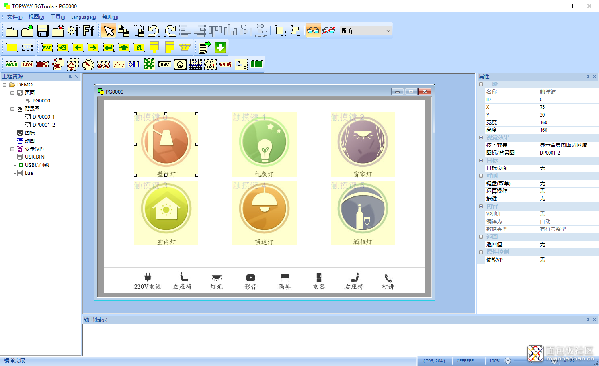The height and width of the screenshot is (366, 599).
Task: Click the paste clipboard icon
Action: 139,31
